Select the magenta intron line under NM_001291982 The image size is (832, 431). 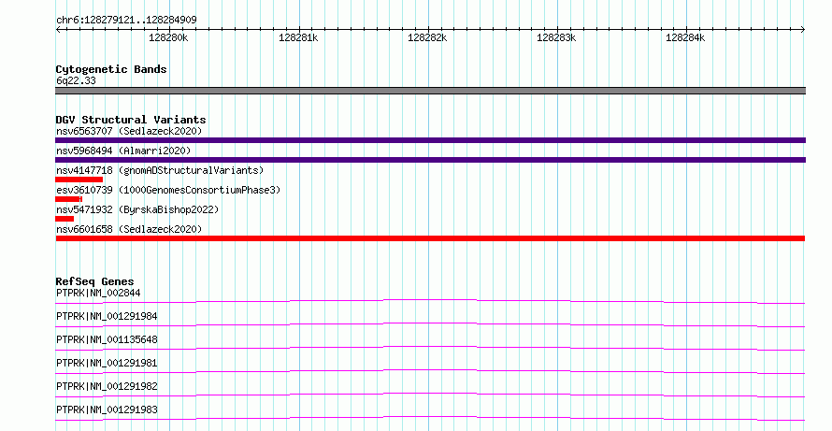[430, 394]
